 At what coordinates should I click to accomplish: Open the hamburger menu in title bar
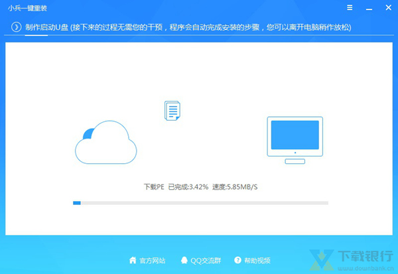[350, 7]
